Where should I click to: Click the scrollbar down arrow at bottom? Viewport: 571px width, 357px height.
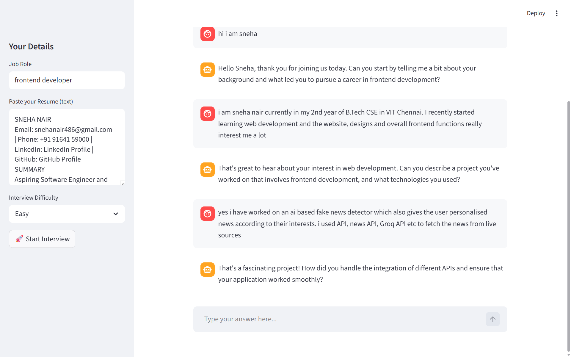569,355
